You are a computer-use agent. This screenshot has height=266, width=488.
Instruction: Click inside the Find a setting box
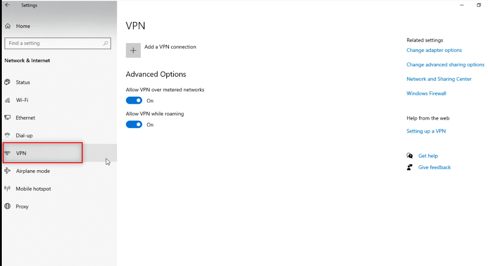pos(53,43)
